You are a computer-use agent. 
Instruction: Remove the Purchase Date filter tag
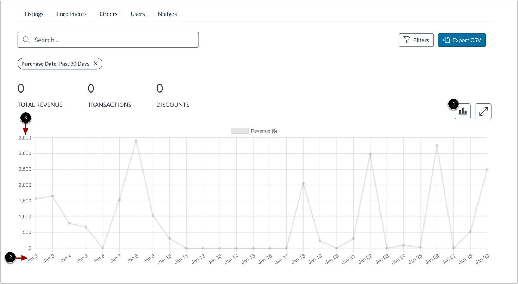click(x=96, y=64)
